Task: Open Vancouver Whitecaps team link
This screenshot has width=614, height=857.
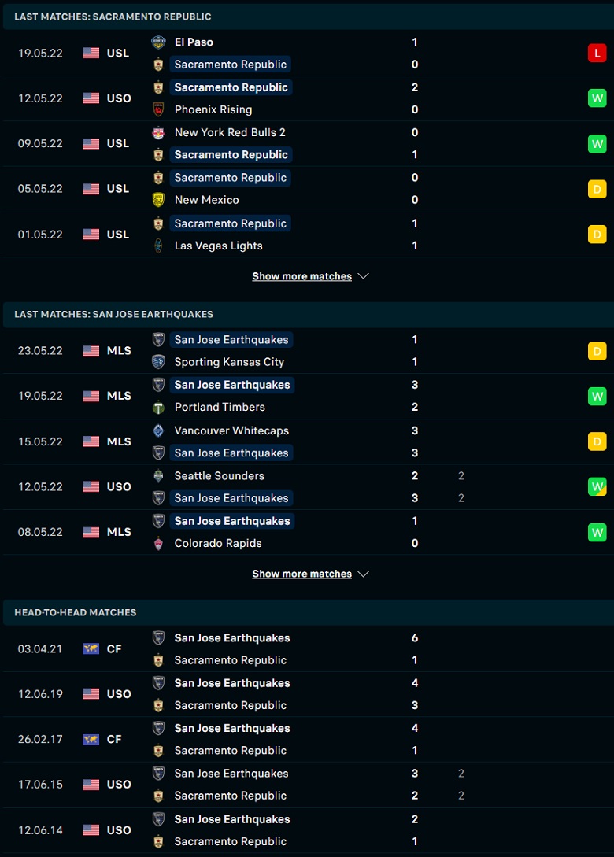Action: [231, 430]
